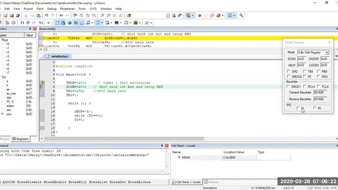Check the TCLK baudrate option

pos(318,87)
